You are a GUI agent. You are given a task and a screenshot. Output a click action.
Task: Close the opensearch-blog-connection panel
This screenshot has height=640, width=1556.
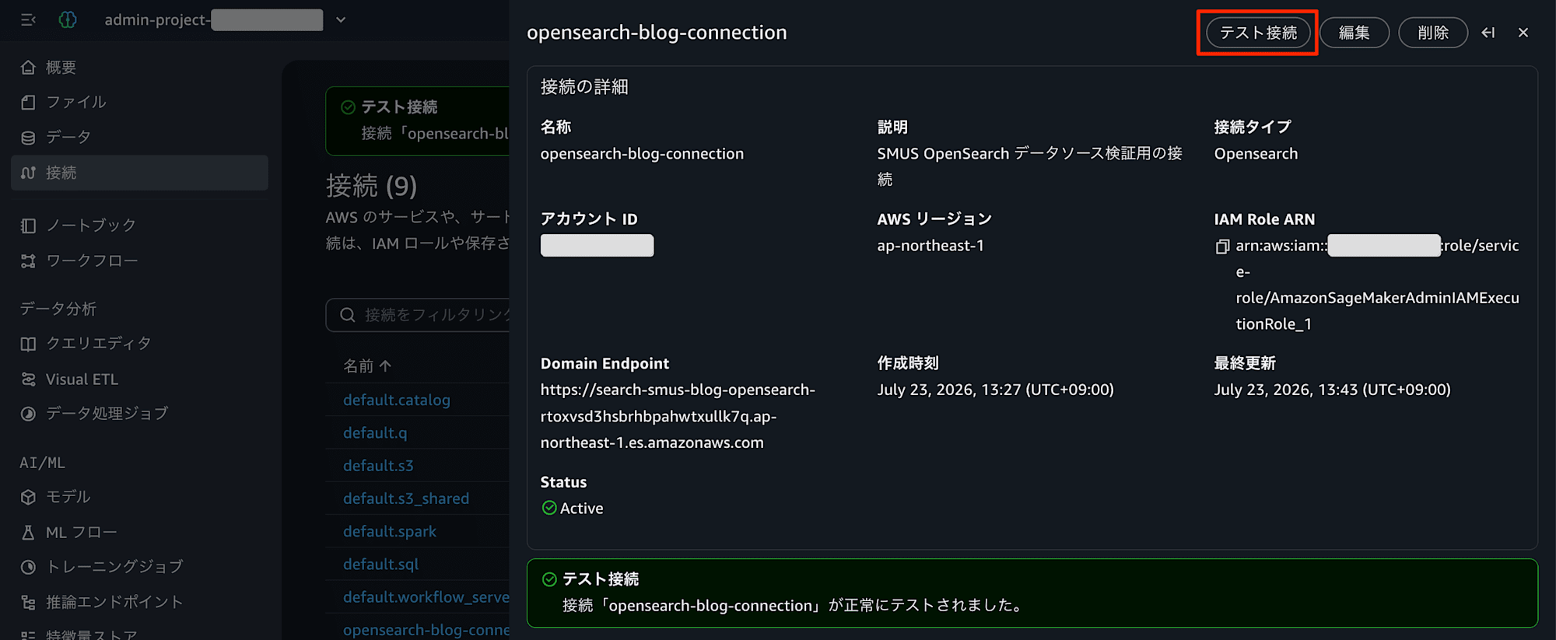point(1523,33)
